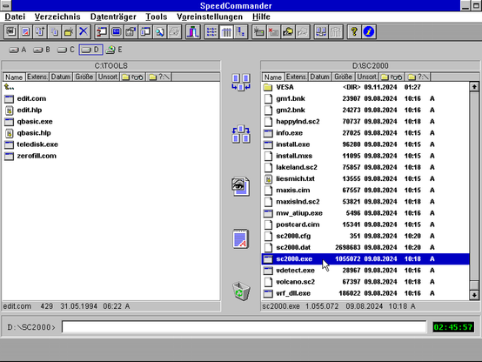Open the Datenträger menu

coord(113,17)
